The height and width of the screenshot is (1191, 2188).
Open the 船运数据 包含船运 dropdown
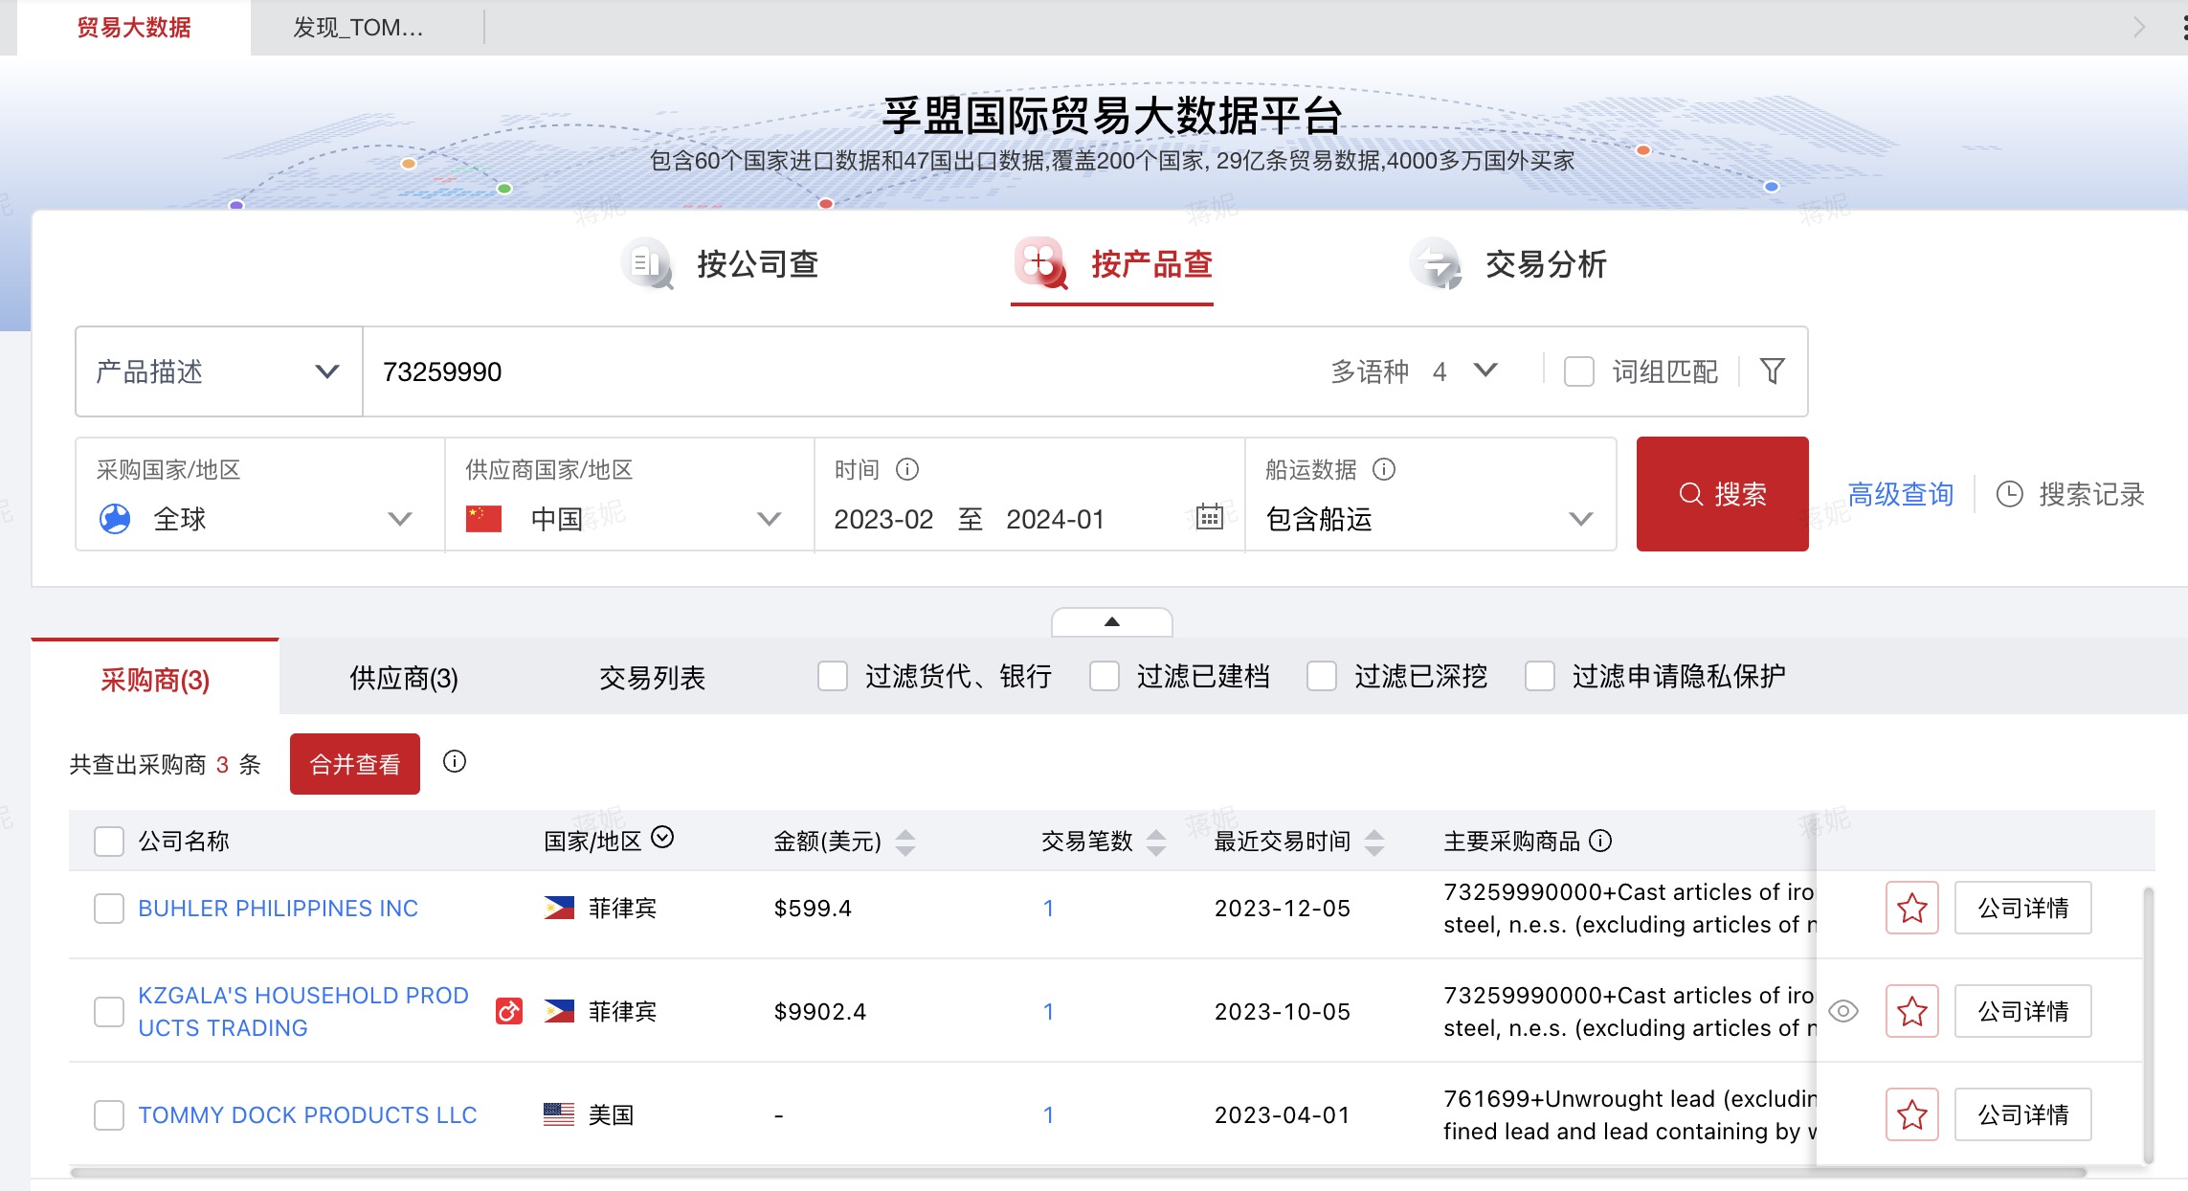click(x=1429, y=518)
